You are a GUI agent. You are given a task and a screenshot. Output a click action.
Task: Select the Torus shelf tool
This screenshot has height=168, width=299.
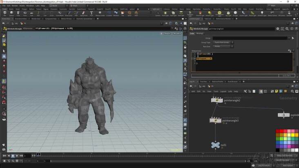(25, 13)
